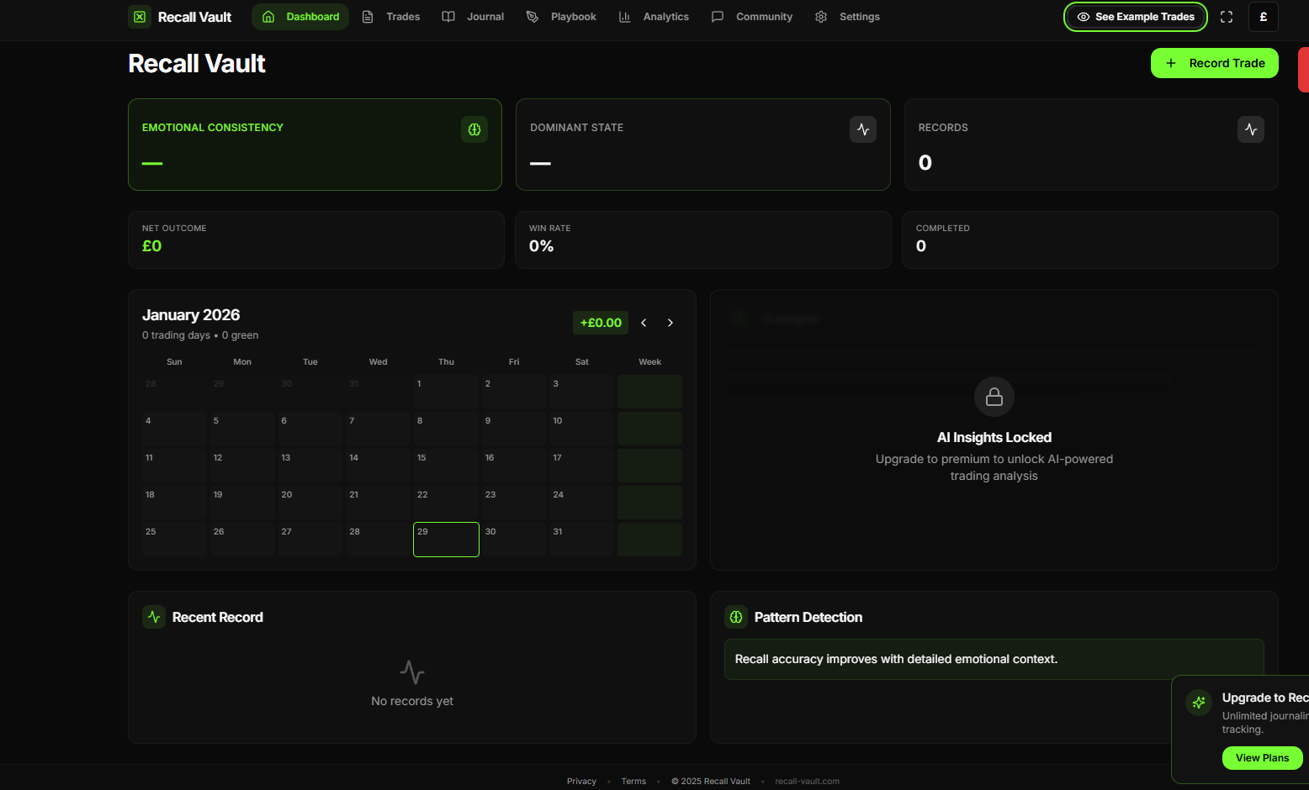Image resolution: width=1309 pixels, height=790 pixels.
Task: Click the pulse icon on the Records card
Action: [x=1250, y=129]
